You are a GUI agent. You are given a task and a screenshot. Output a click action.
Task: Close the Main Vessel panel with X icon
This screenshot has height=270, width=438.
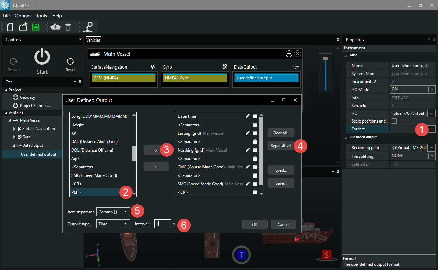pos(298,54)
